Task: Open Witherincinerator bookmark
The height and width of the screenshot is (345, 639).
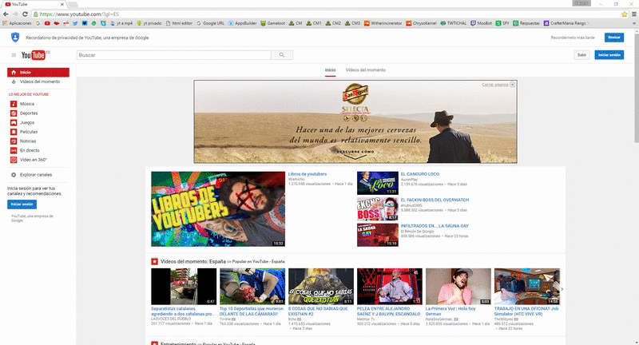Action: pyautogui.click(x=383, y=23)
